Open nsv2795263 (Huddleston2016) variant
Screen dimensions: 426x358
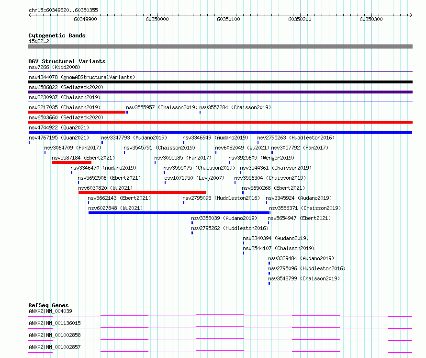coord(296,138)
